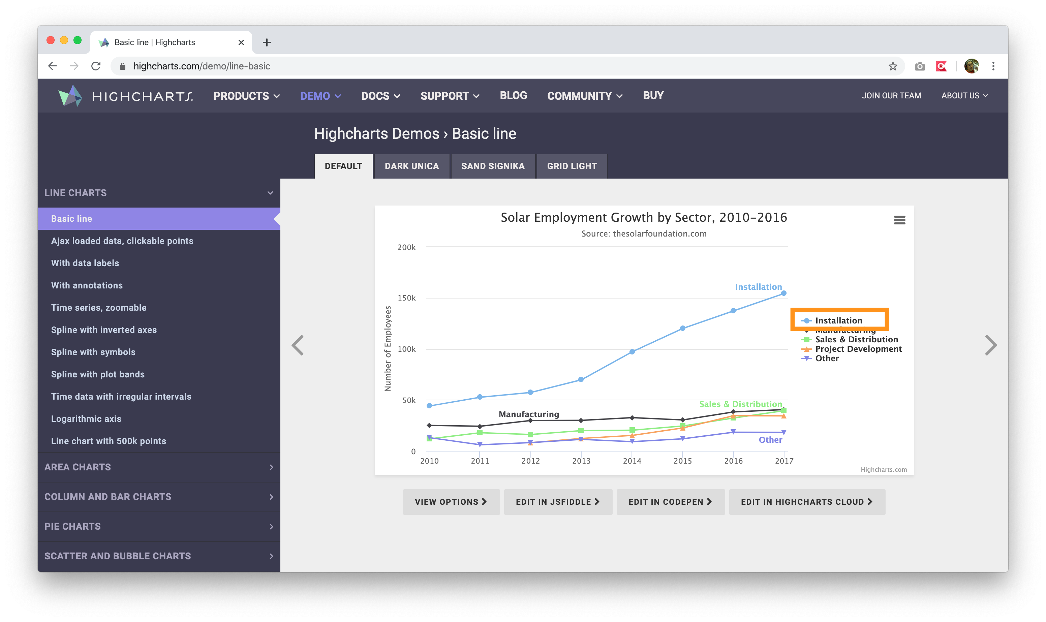Bookmark this page with star icon
The width and height of the screenshot is (1046, 622).
coord(893,66)
